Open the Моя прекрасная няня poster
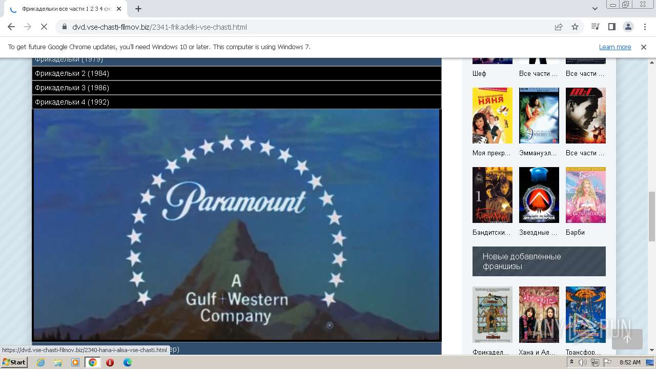This screenshot has height=369, width=656. tap(492, 115)
